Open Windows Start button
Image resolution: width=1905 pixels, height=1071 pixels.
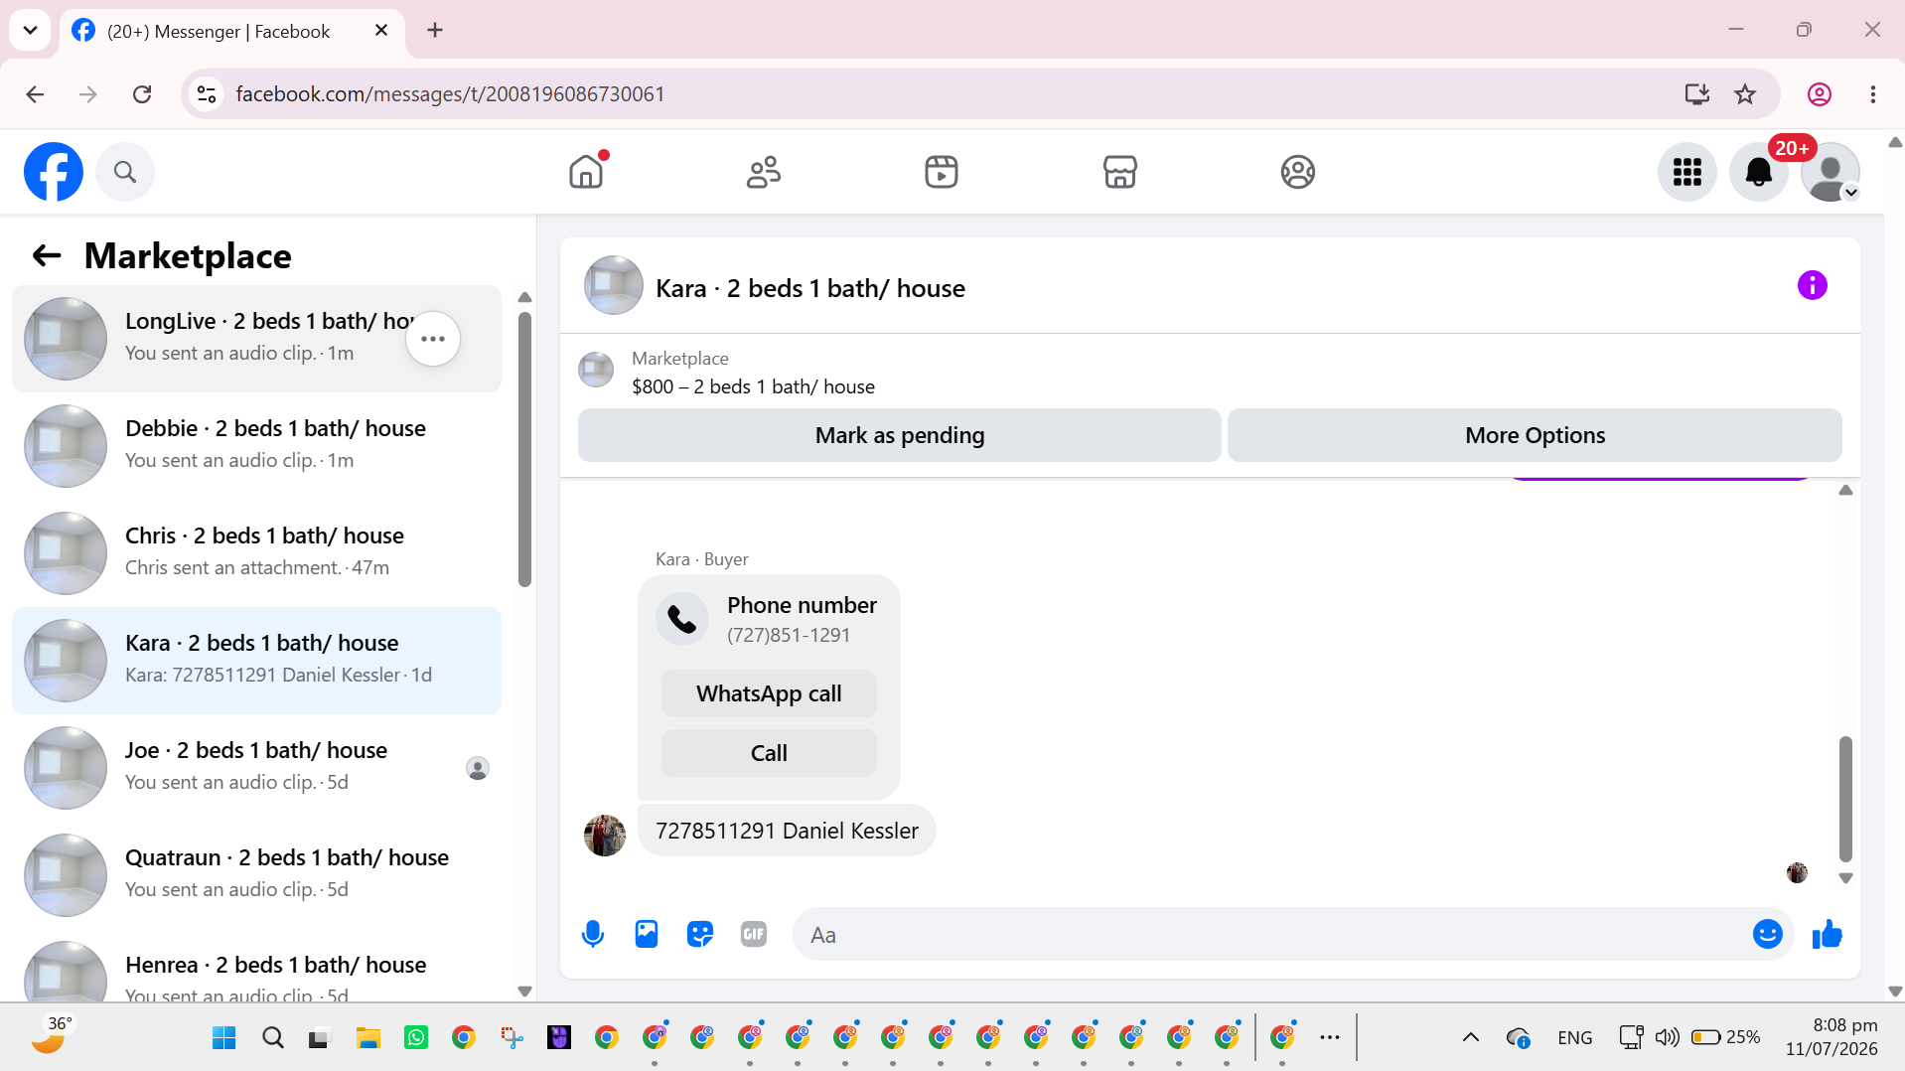224,1038
